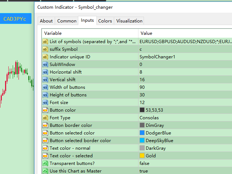Click color icon beside Button selected border color
This screenshot has height=174, width=232.
coord(45,141)
